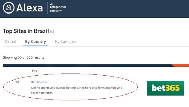Click the Alexa wordmark text
The height and width of the screenshot is (107, 189).
tap(29, 8)
